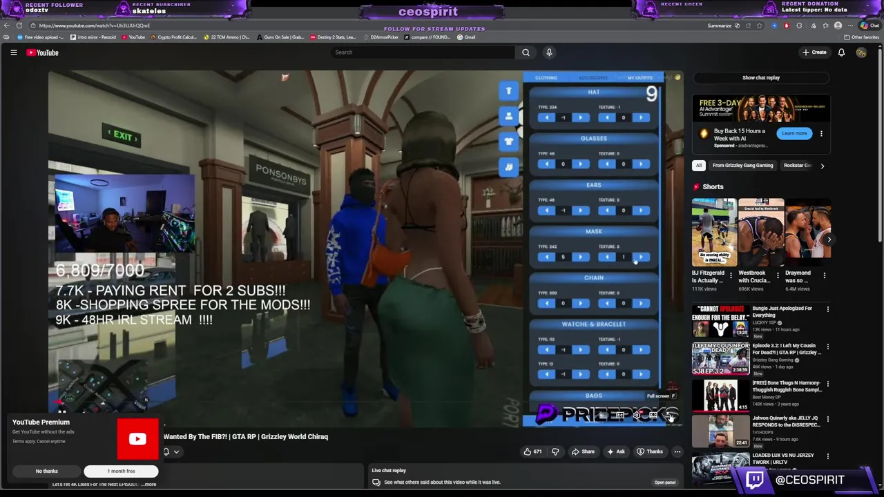Image resolution: width=884 pixels, height=497 pixels.
Task: Start voice search with the microphone icon
Action: [x=549, y=52]
